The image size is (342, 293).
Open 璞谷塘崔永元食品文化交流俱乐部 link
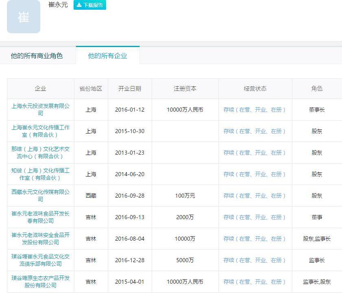pos(40,260)
